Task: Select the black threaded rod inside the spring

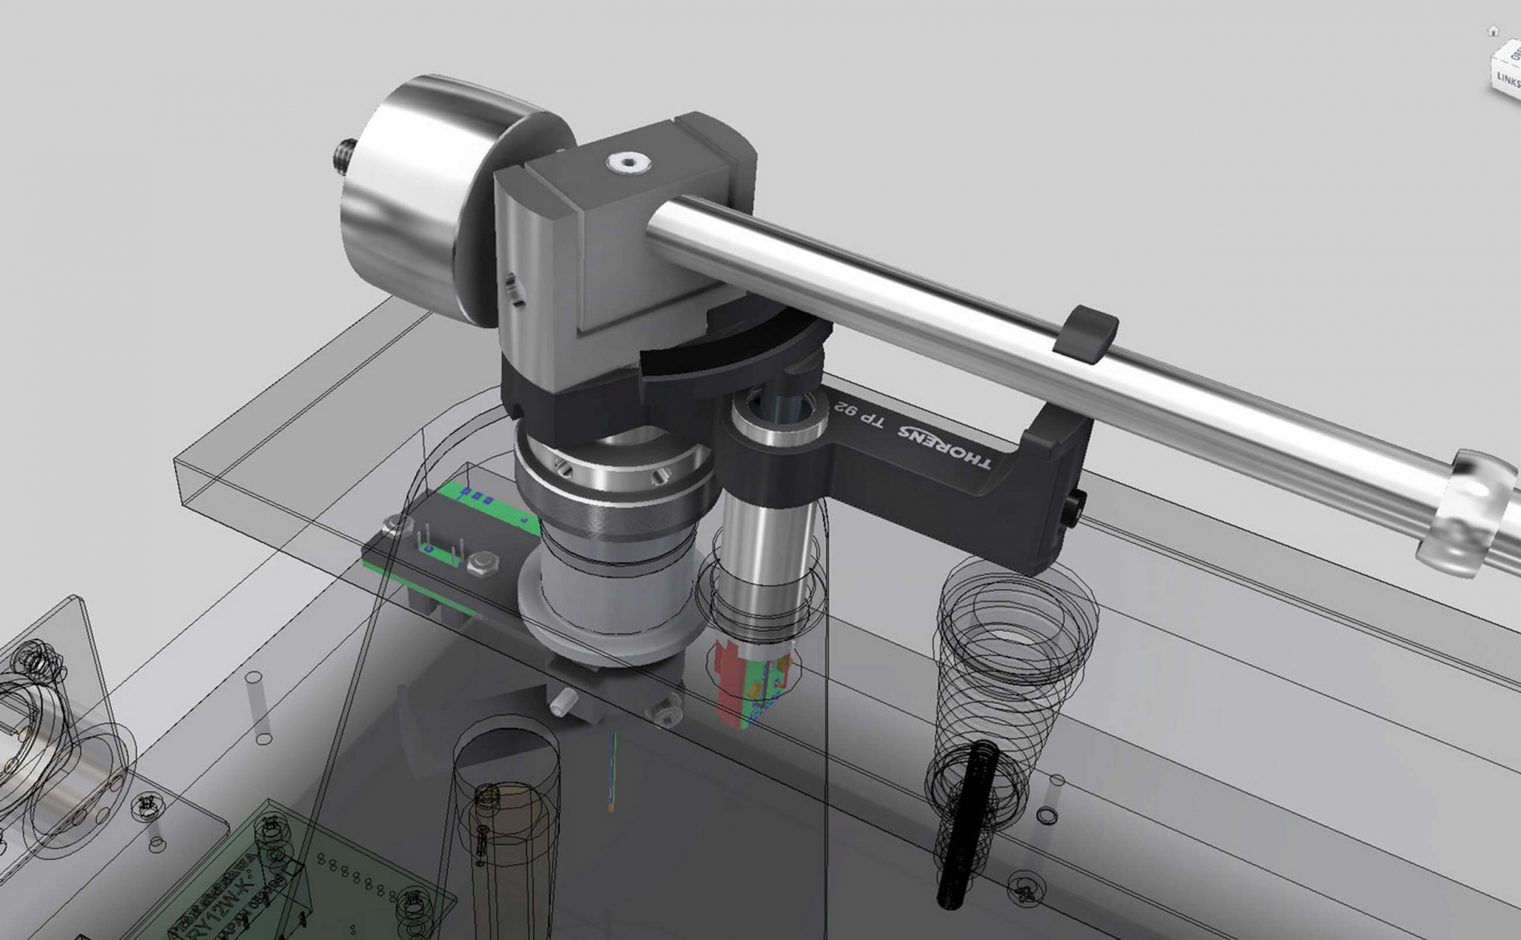Action: pos(966,825)
